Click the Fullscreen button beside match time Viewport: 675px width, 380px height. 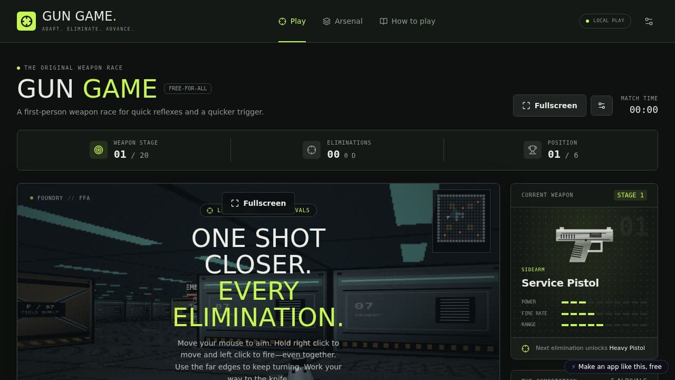coord(549,106)
